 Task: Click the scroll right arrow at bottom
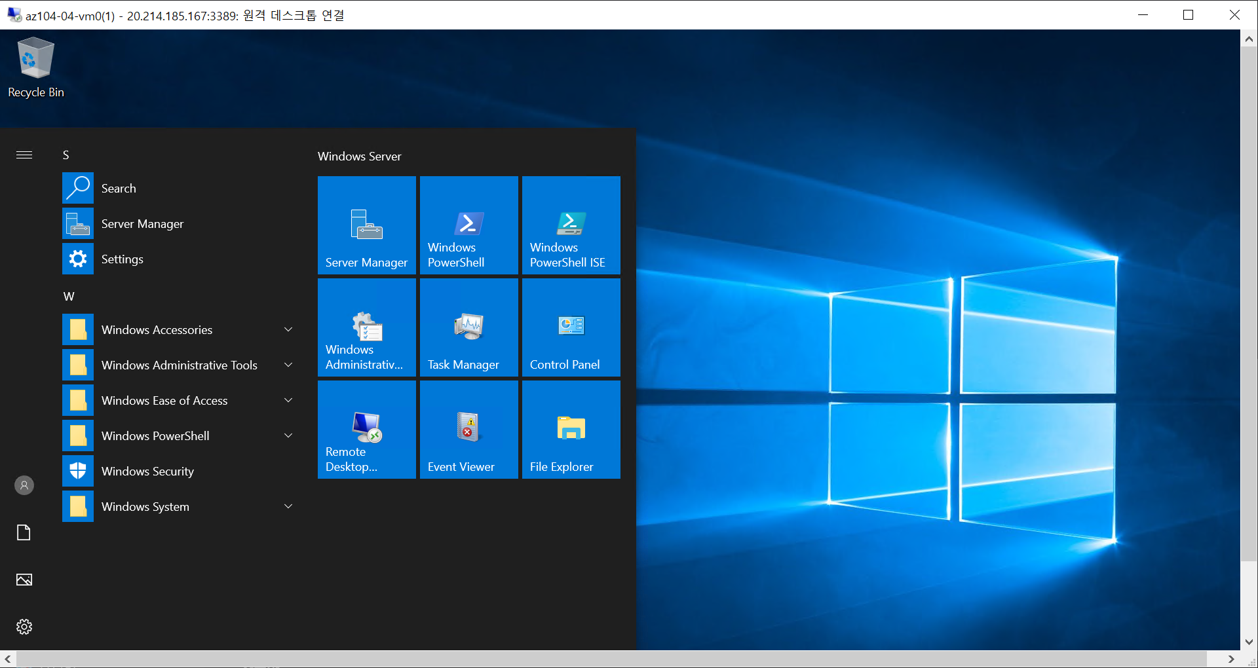(1232, 659)
